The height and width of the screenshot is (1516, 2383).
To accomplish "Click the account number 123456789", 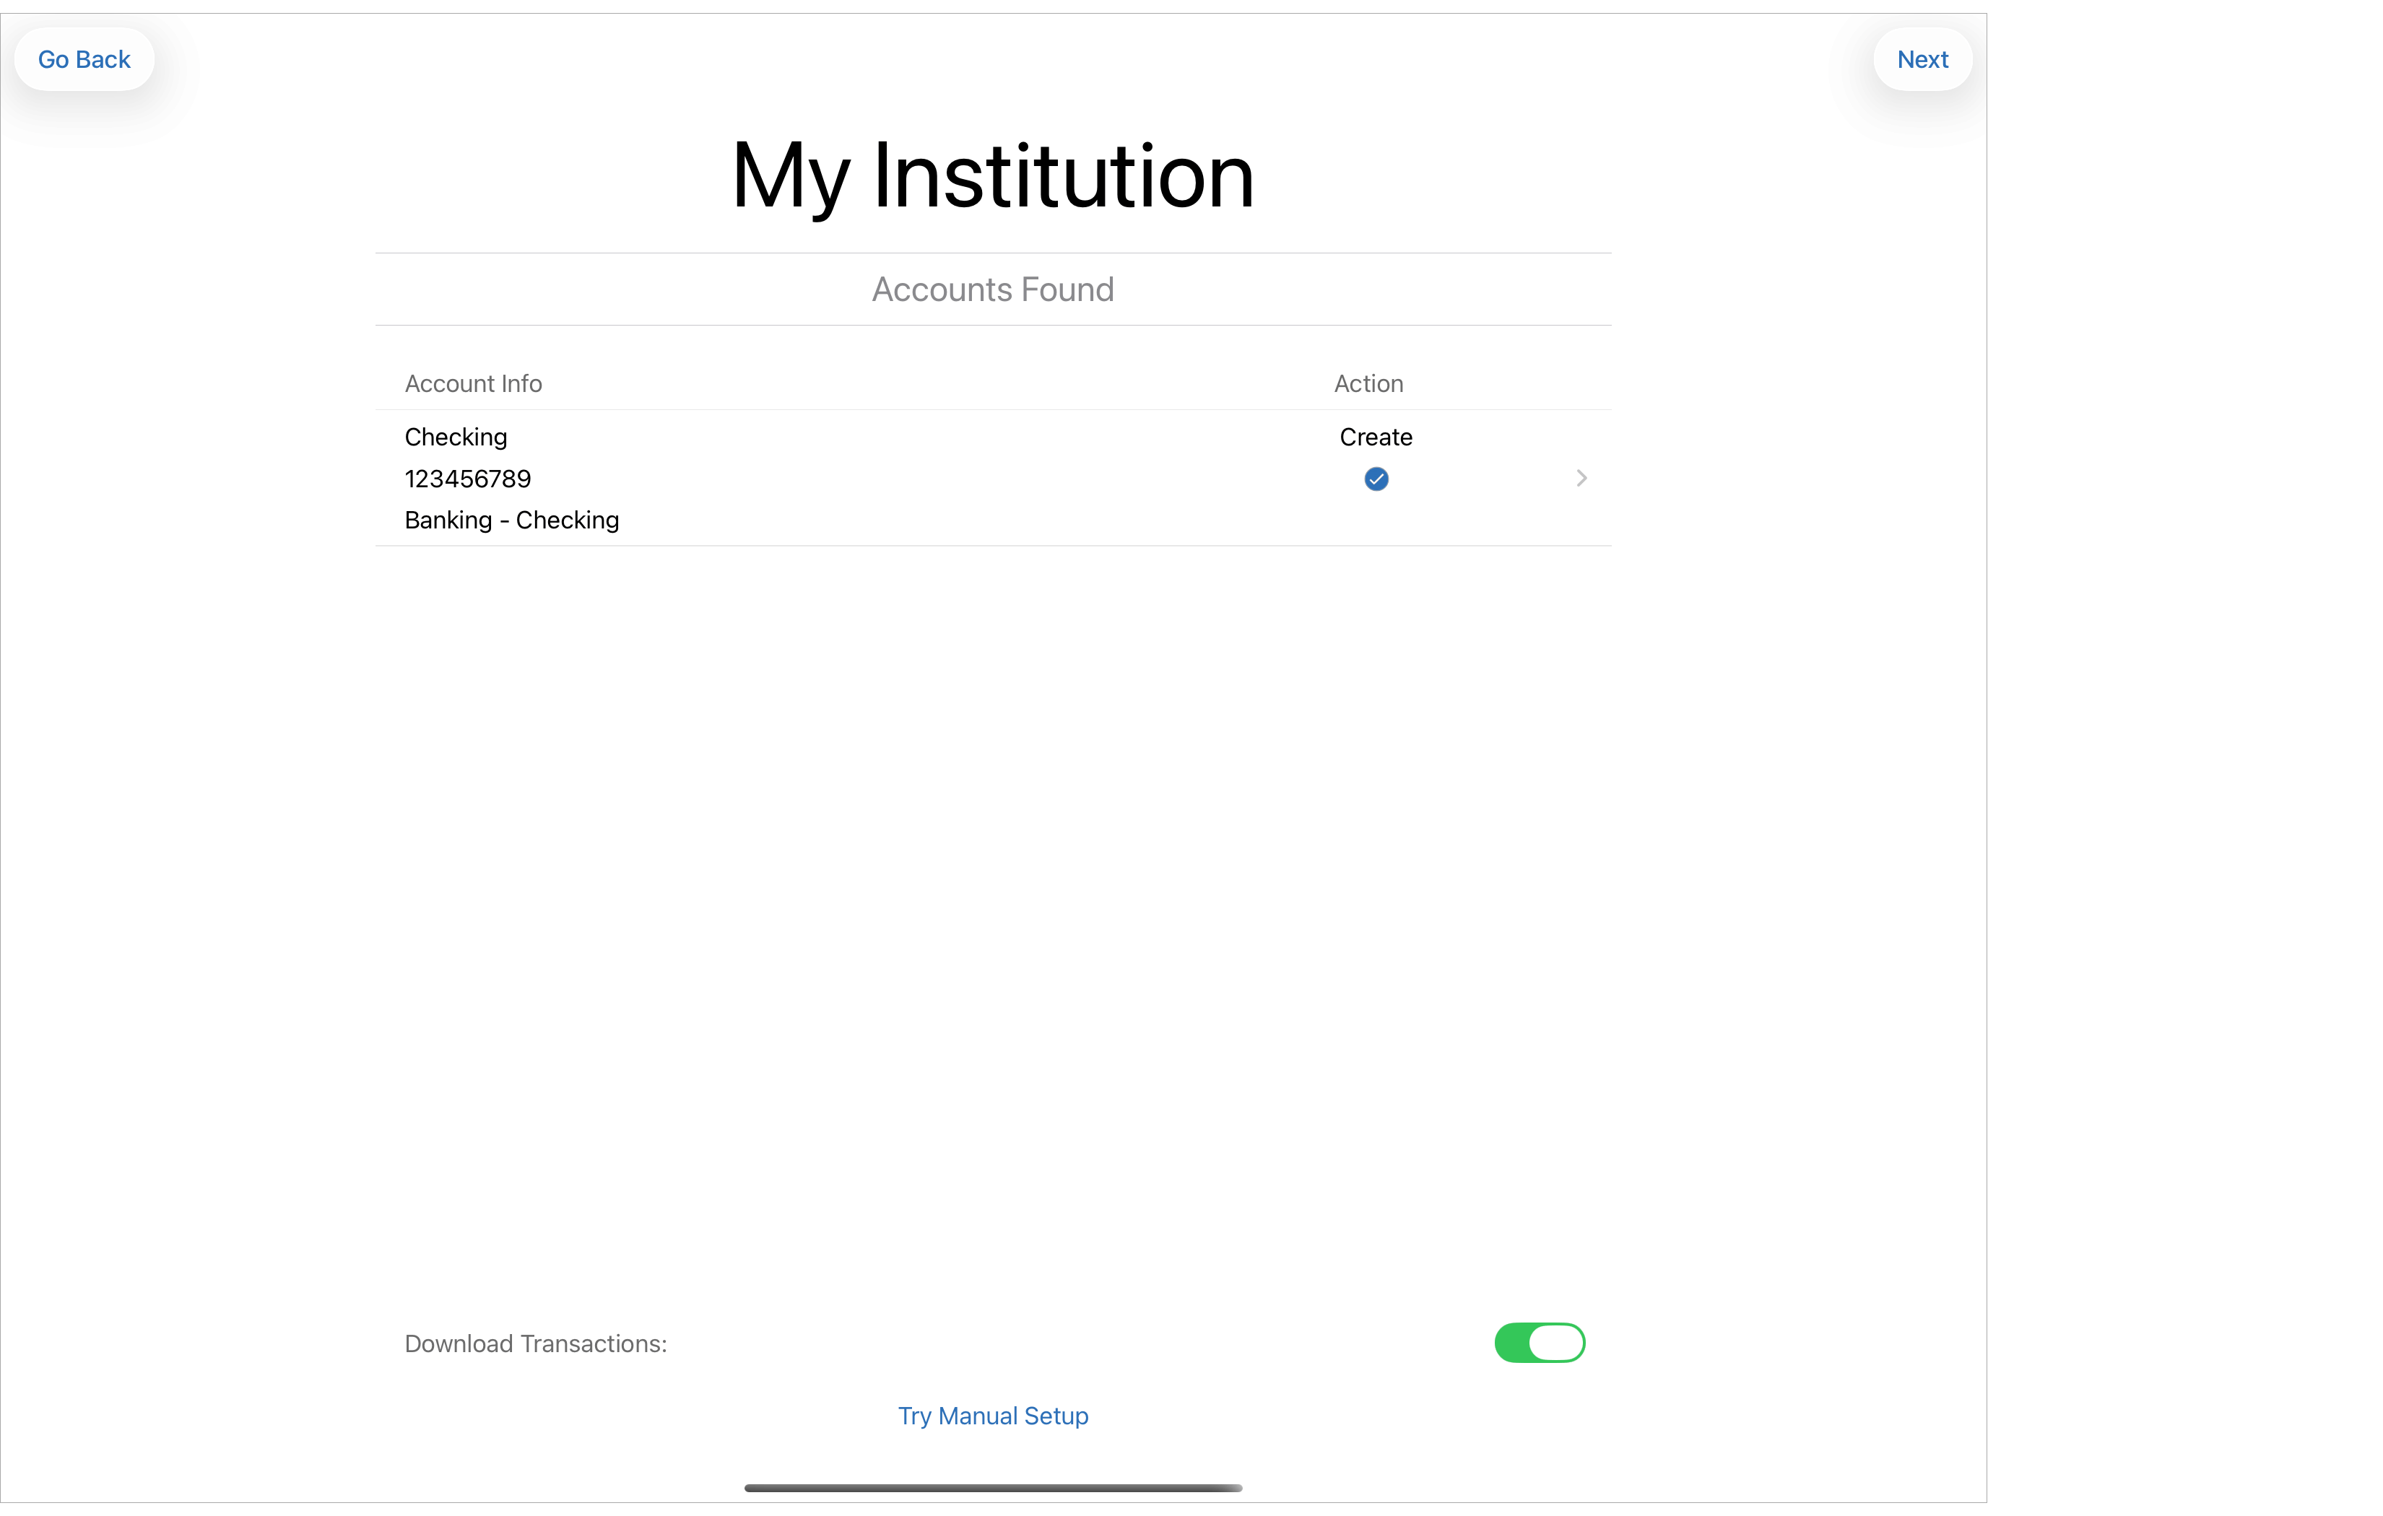I will tap(467, 478).
